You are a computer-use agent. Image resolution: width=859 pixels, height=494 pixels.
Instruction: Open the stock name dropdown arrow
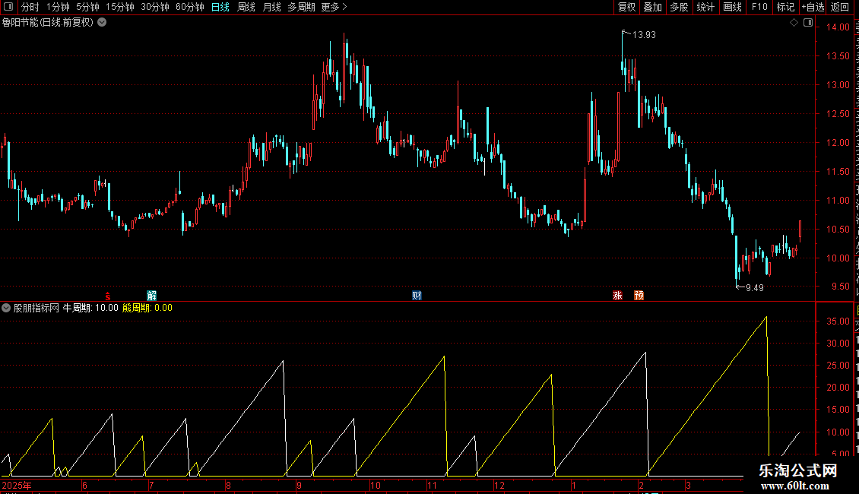point(102,23)
